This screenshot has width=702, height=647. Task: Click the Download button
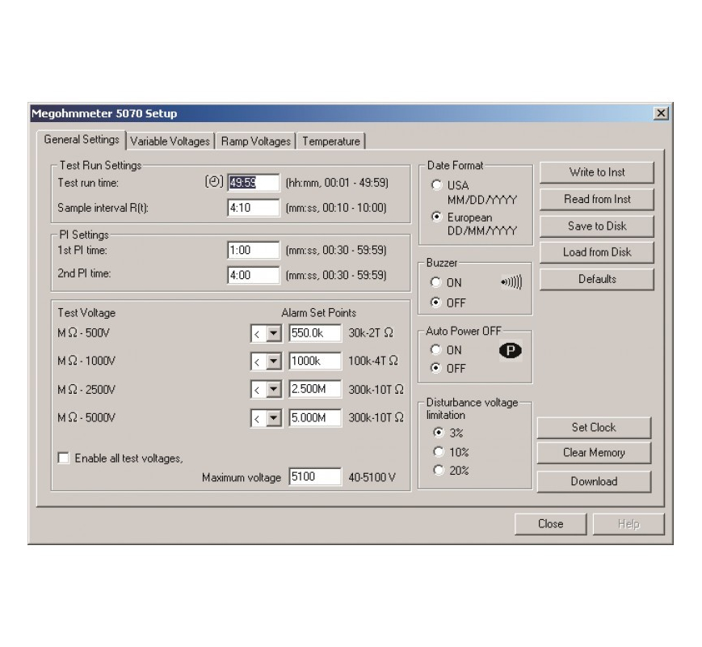(594, 481)
